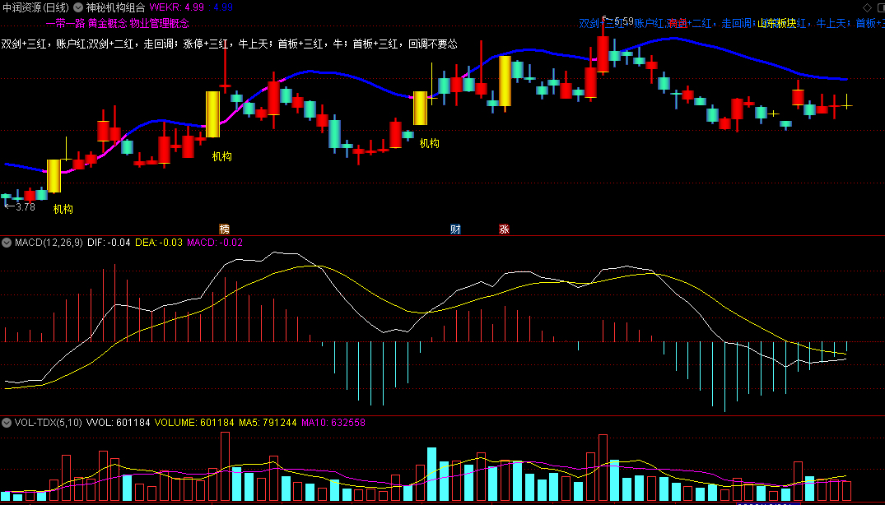Click the MA5: 791244 value

point(268,422)
